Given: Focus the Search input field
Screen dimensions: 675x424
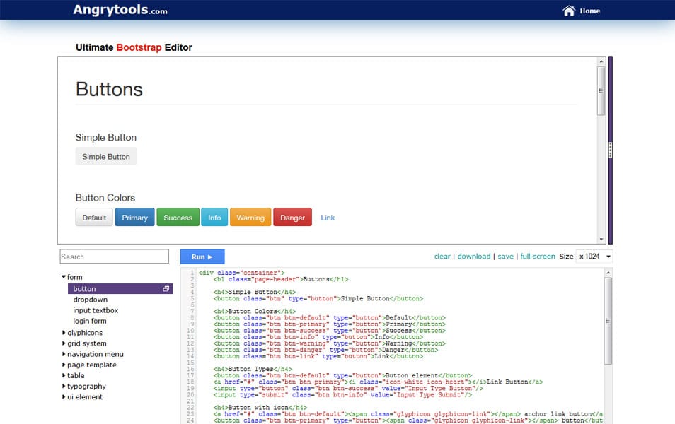Looking at the screenshot, I should 114,257.
